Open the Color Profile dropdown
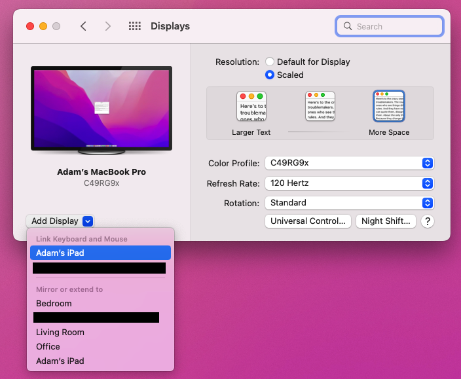 [x=349, y=163]
